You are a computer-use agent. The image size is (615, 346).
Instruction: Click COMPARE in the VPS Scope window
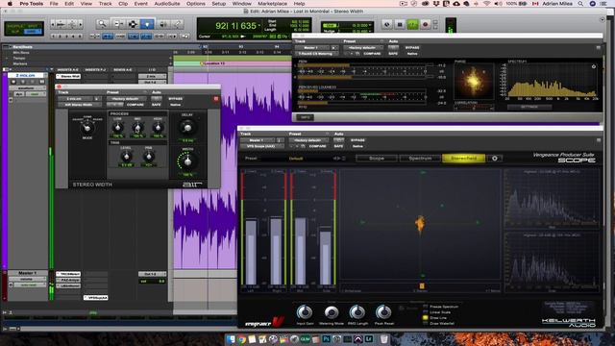coord(318,146)
